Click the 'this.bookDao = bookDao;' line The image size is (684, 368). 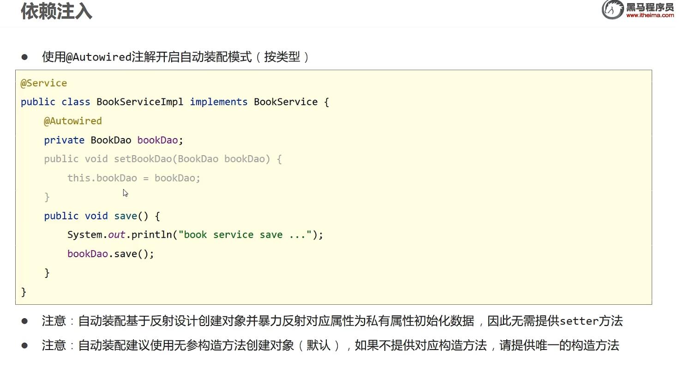pyautogui.click(x=134, y=178)
